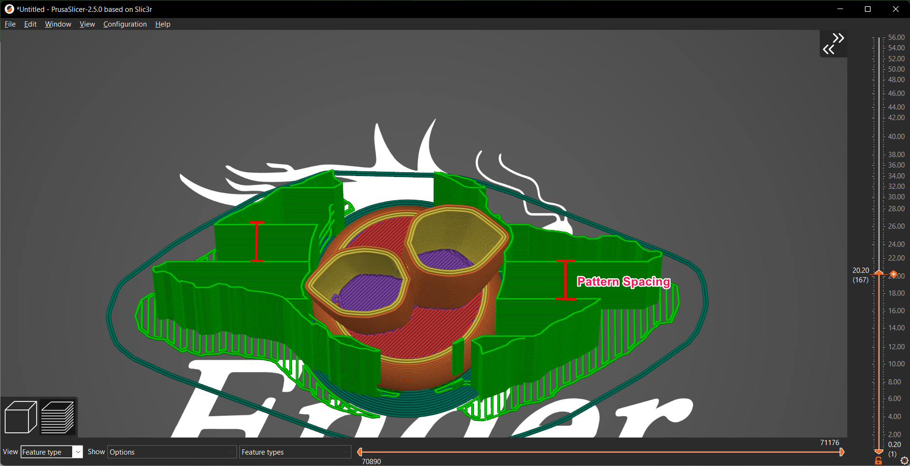Click the collapse sidebar arrows icon

[x=834, y=44]
